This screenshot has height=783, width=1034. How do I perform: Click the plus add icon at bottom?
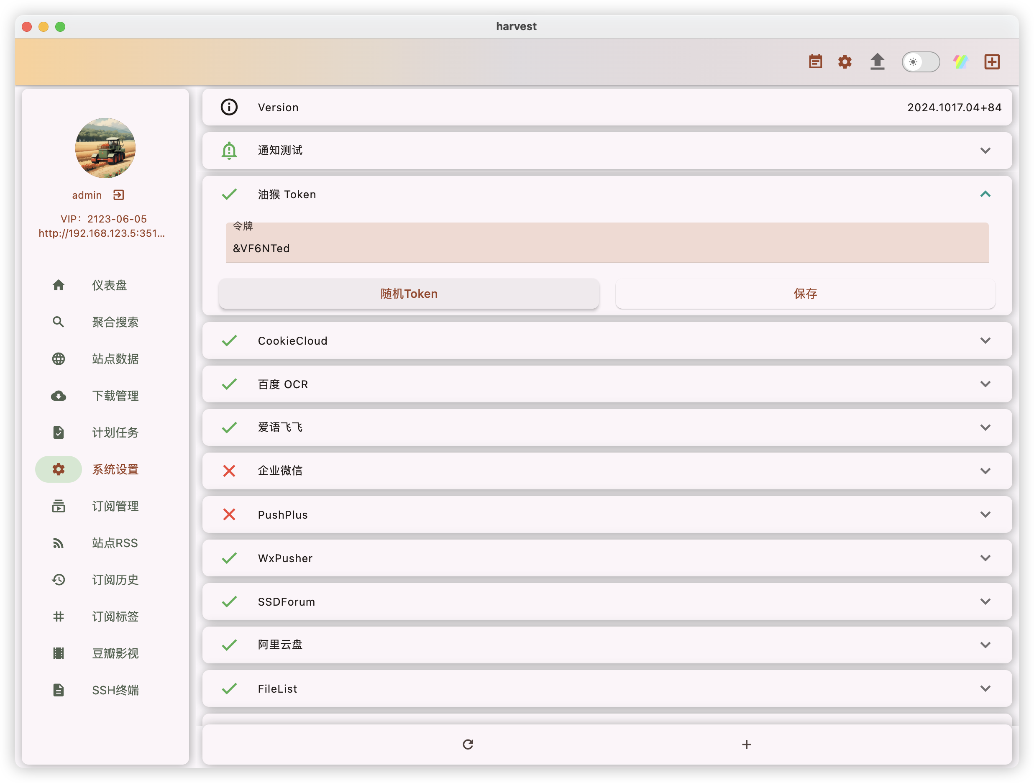click(747, 744)
